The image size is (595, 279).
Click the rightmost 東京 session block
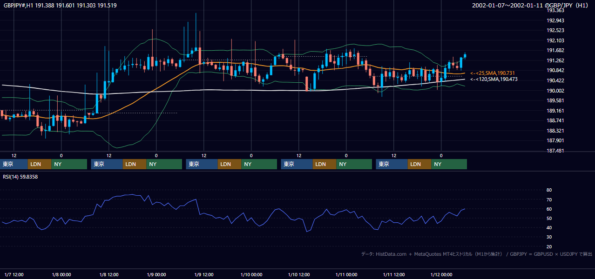pyautogui.click(x=392, y=164)
